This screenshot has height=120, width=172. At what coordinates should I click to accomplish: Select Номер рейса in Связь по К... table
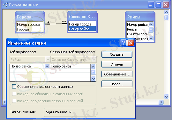[82, 29]
